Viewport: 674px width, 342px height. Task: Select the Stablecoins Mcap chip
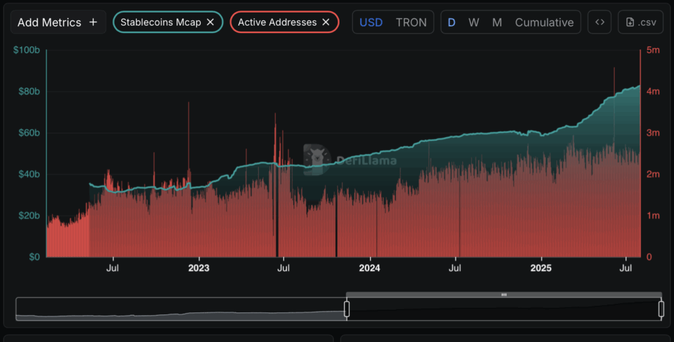(x=168, y=22)
